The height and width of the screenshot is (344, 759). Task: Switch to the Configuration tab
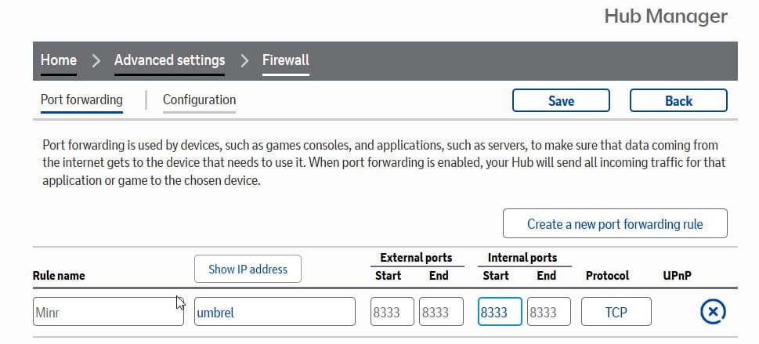pos(199,100)
